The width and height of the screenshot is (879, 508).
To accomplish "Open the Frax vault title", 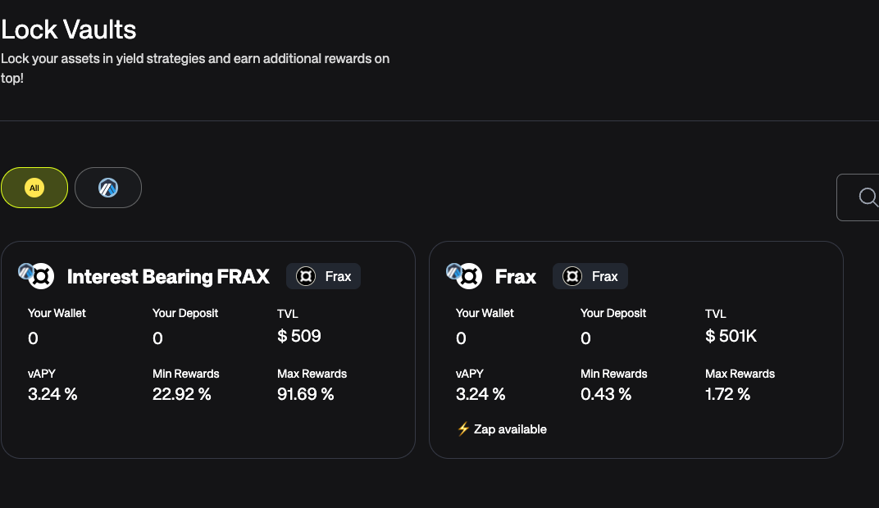I will (x=516, y=276).
